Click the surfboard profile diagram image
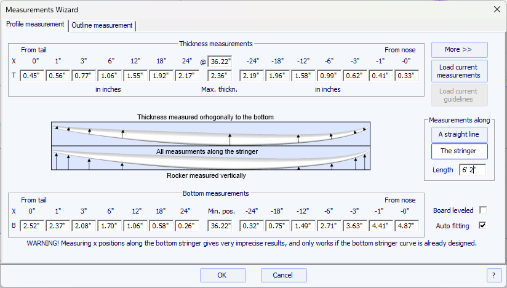 click(x=210, y=146)
